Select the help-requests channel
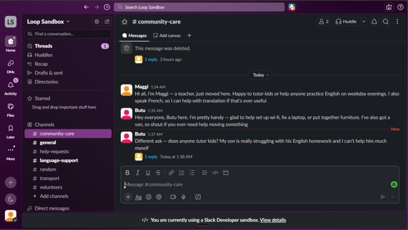 tap(68, 151)
